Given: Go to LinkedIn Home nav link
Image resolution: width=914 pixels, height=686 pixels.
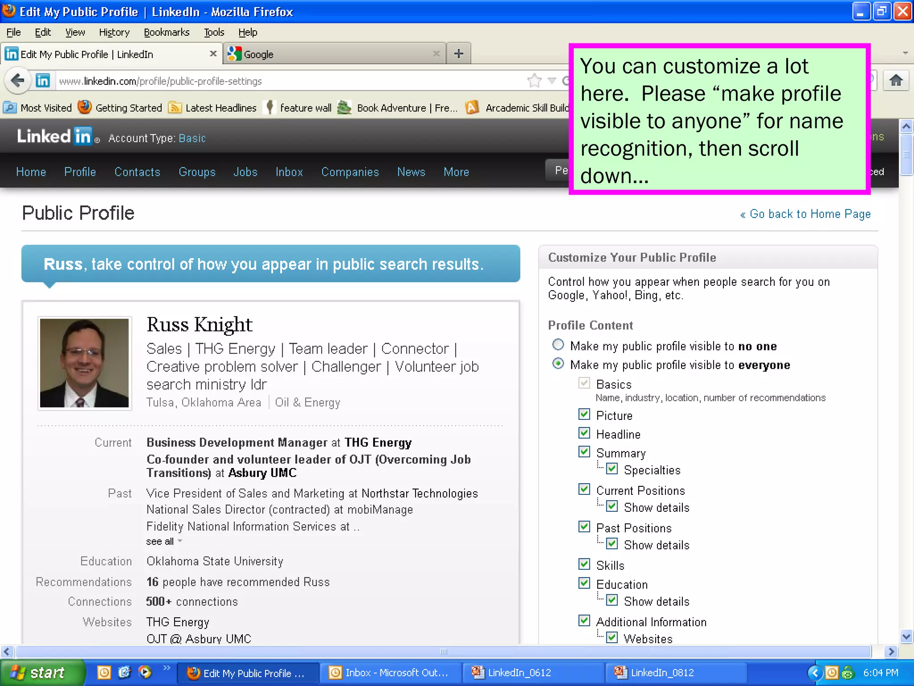Looking at the screenshot, I should point(31,172).
